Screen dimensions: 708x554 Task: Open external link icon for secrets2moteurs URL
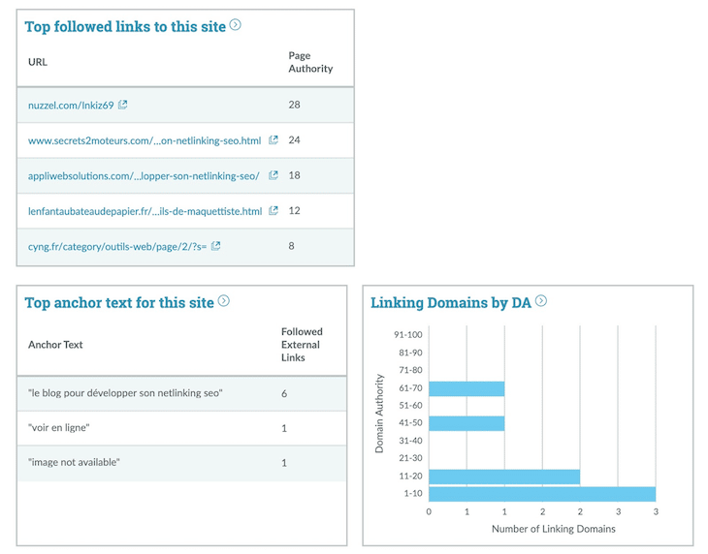pos(274,140)
